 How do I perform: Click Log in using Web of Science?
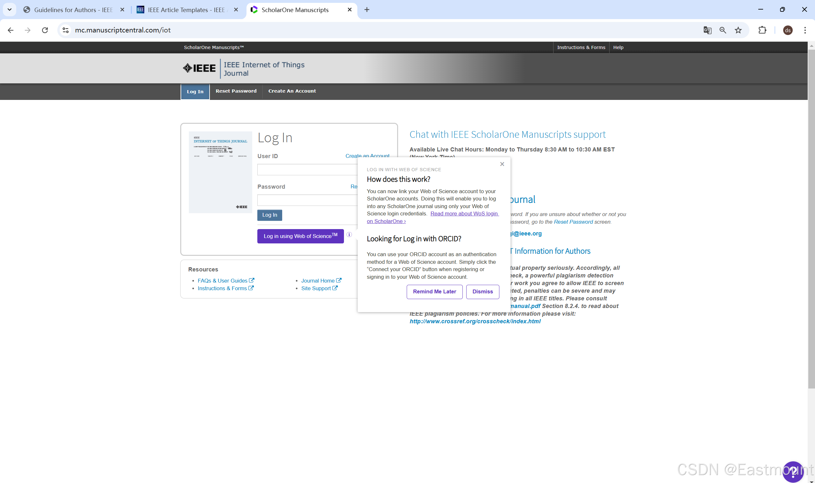click(x=300, y=236)
